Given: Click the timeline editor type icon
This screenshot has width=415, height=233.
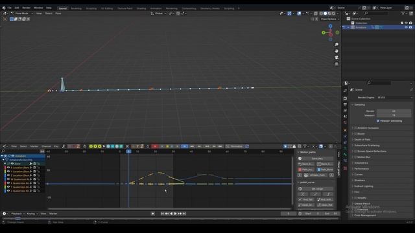Looking at the screenshot, I should pos(5,214).
